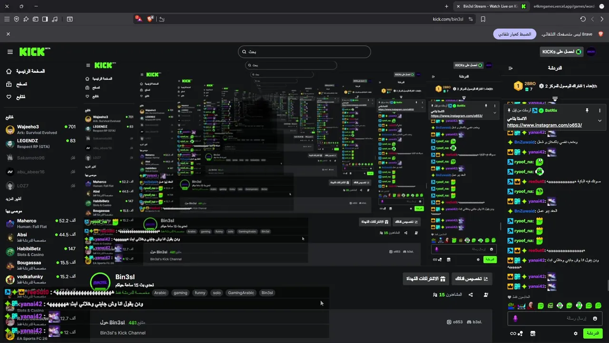The height and width of the screenshot is (343, 609).
Task: Click the chat message input field
Action: pos(555,318)
